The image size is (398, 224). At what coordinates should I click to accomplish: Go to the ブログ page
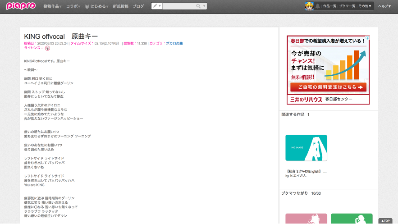138,6
